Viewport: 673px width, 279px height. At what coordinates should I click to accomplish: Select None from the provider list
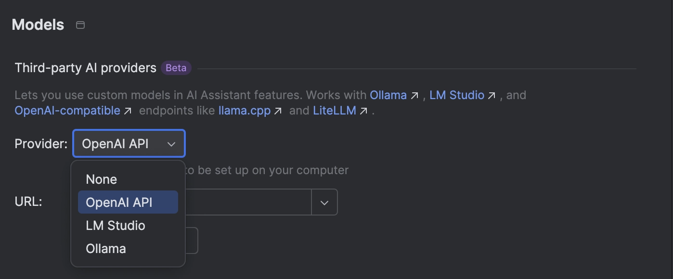(x=101, y=179)
